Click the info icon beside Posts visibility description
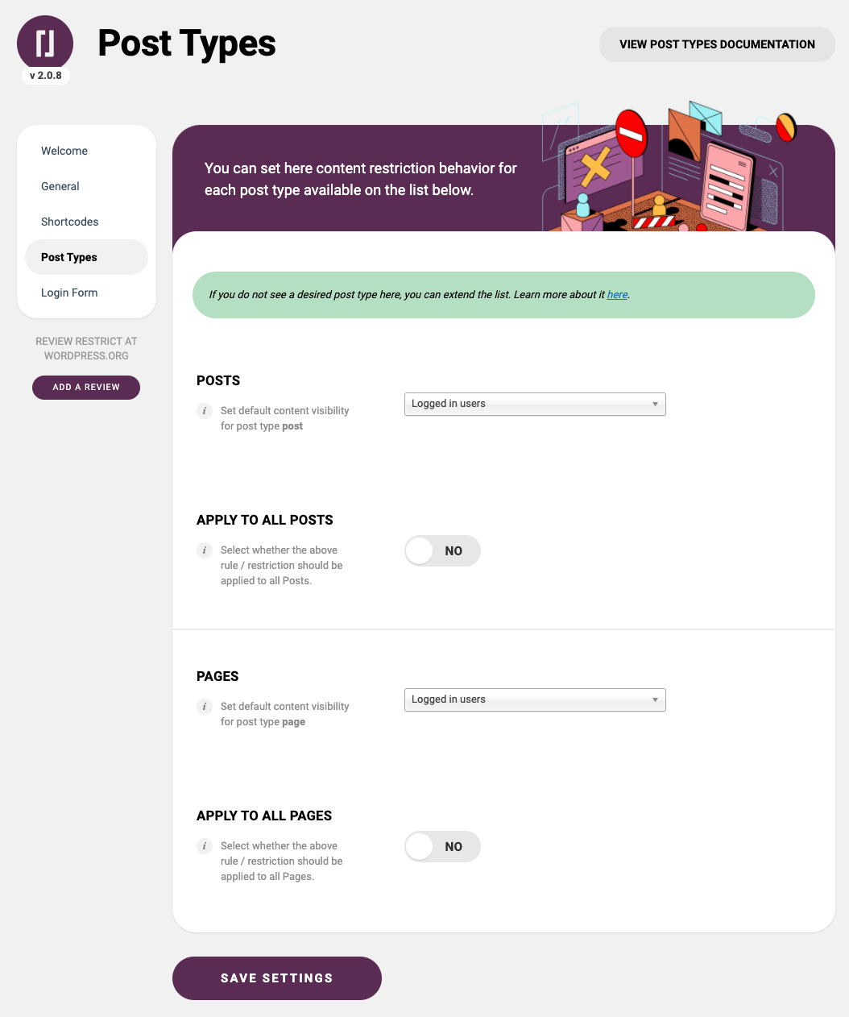Screen dimensions: 849x1017 pos(205,411)
